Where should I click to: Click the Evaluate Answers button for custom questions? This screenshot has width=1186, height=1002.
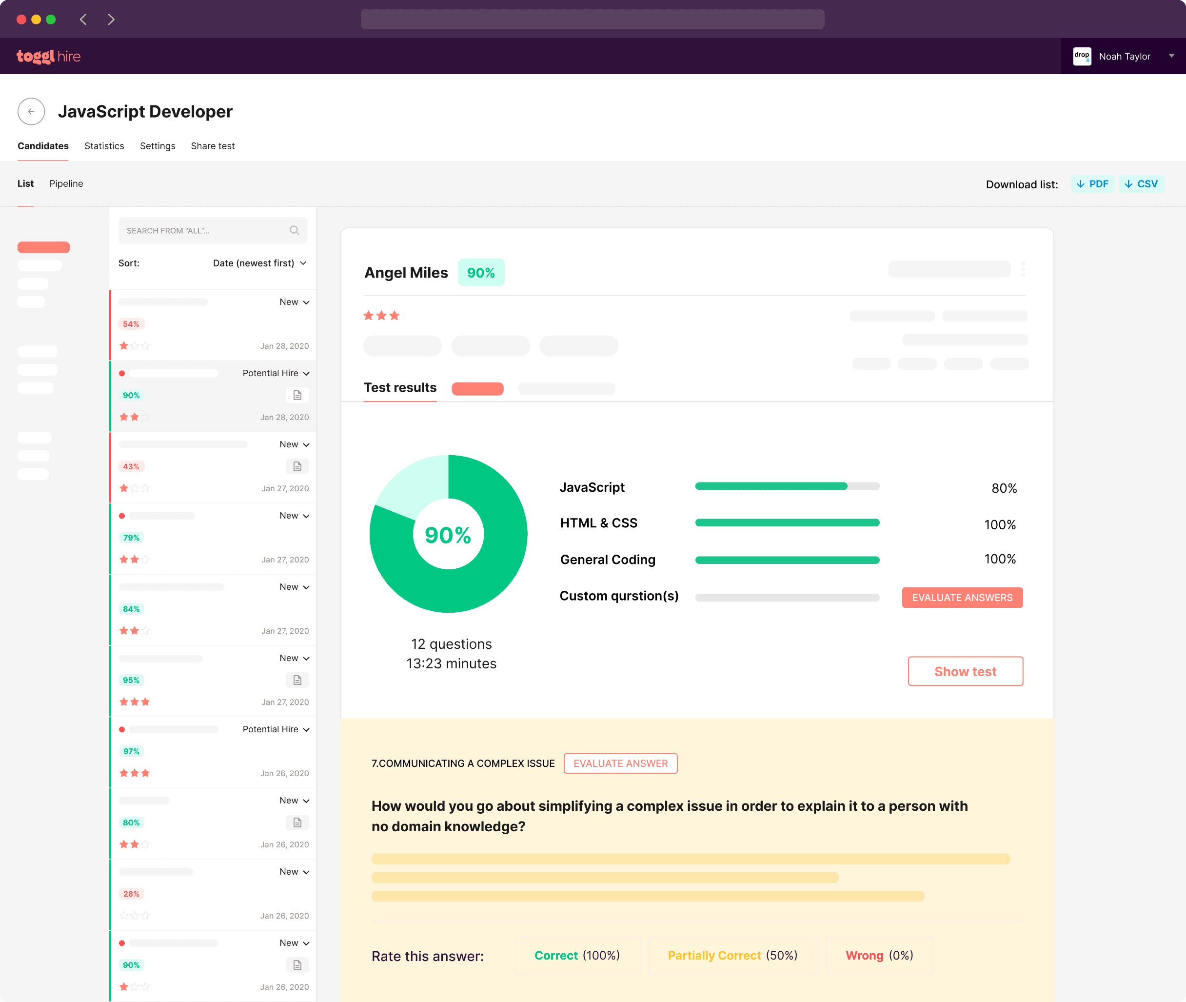coord(962,598)
